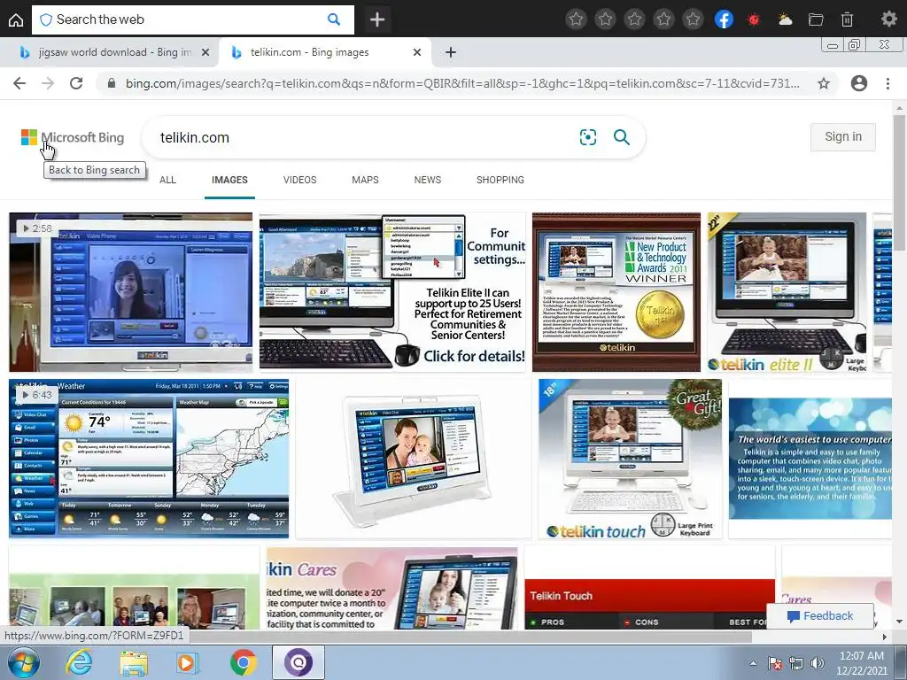Select the IMAGES tab

pos(229,180)
